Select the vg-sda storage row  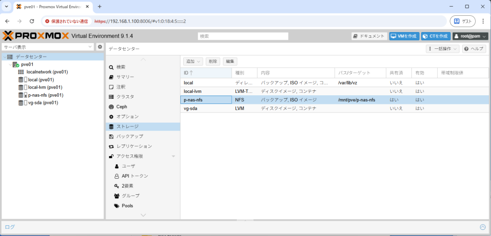(x=334, y=109)
